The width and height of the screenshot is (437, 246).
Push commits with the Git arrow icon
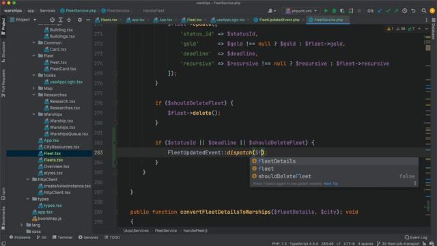tap(396, 11)
